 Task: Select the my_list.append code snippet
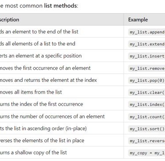pos(147,32)
